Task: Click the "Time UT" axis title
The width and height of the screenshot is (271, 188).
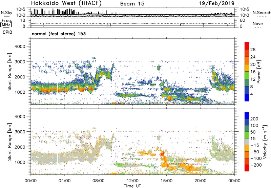Action: 132,186
